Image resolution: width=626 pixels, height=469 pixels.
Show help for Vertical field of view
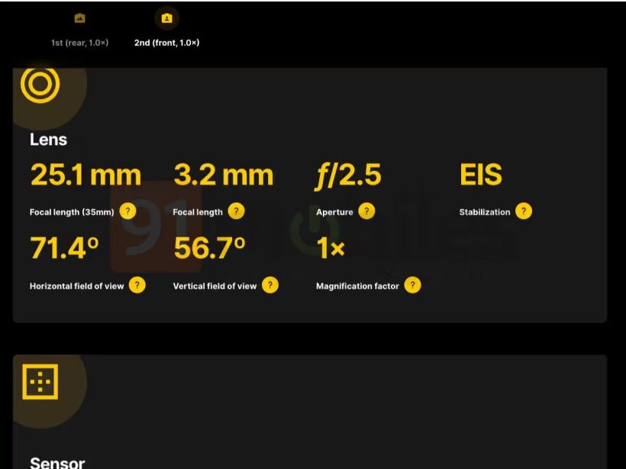coord(270,285)
